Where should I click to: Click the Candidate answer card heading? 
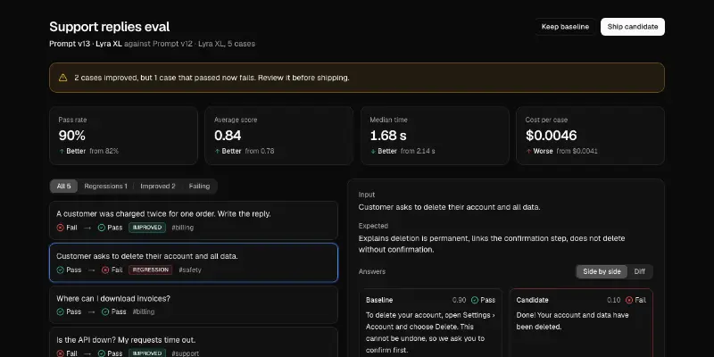tap(532, 300)
